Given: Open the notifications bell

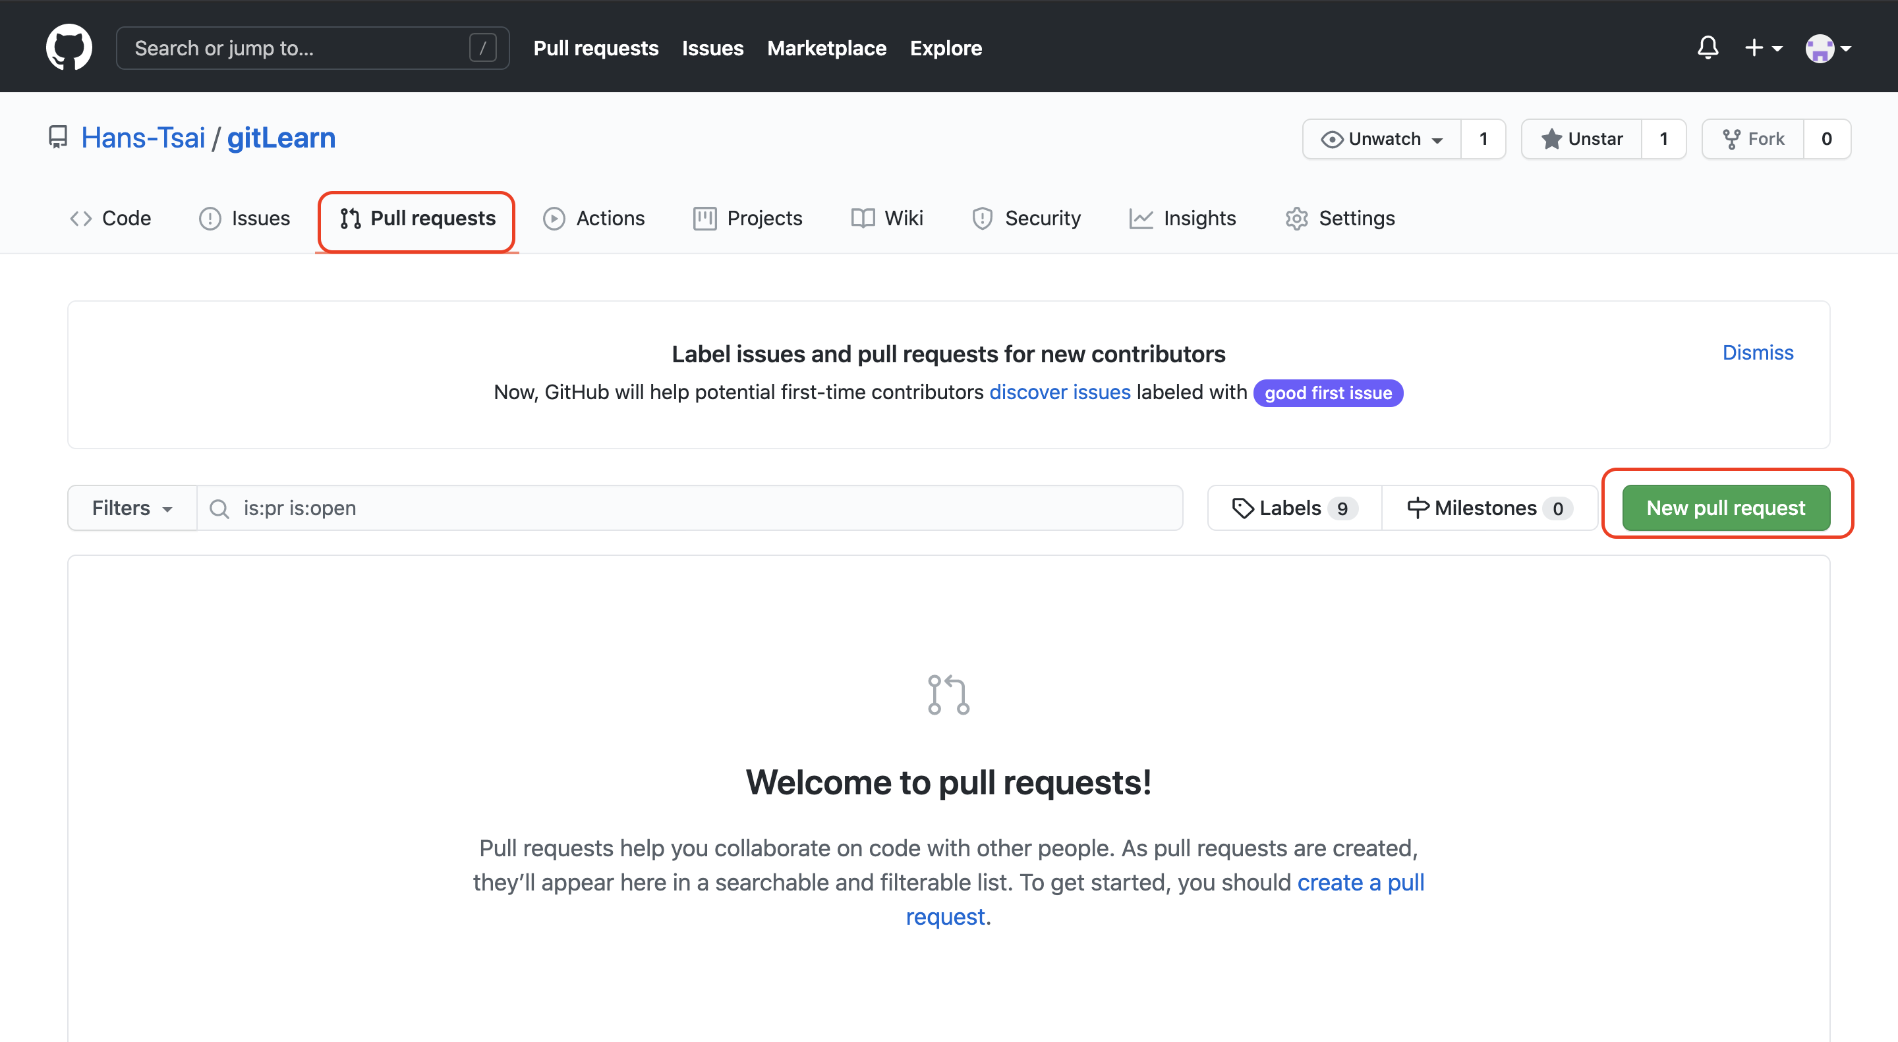Looking at the screenshot, I should pyautogui.click(x=1707, y=48).
